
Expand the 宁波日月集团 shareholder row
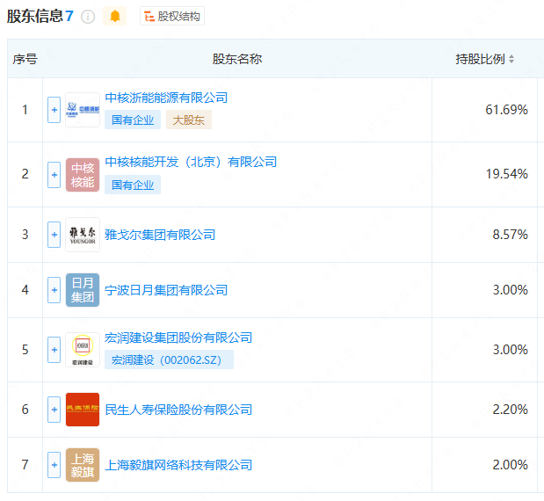click(x=54, y=290)
